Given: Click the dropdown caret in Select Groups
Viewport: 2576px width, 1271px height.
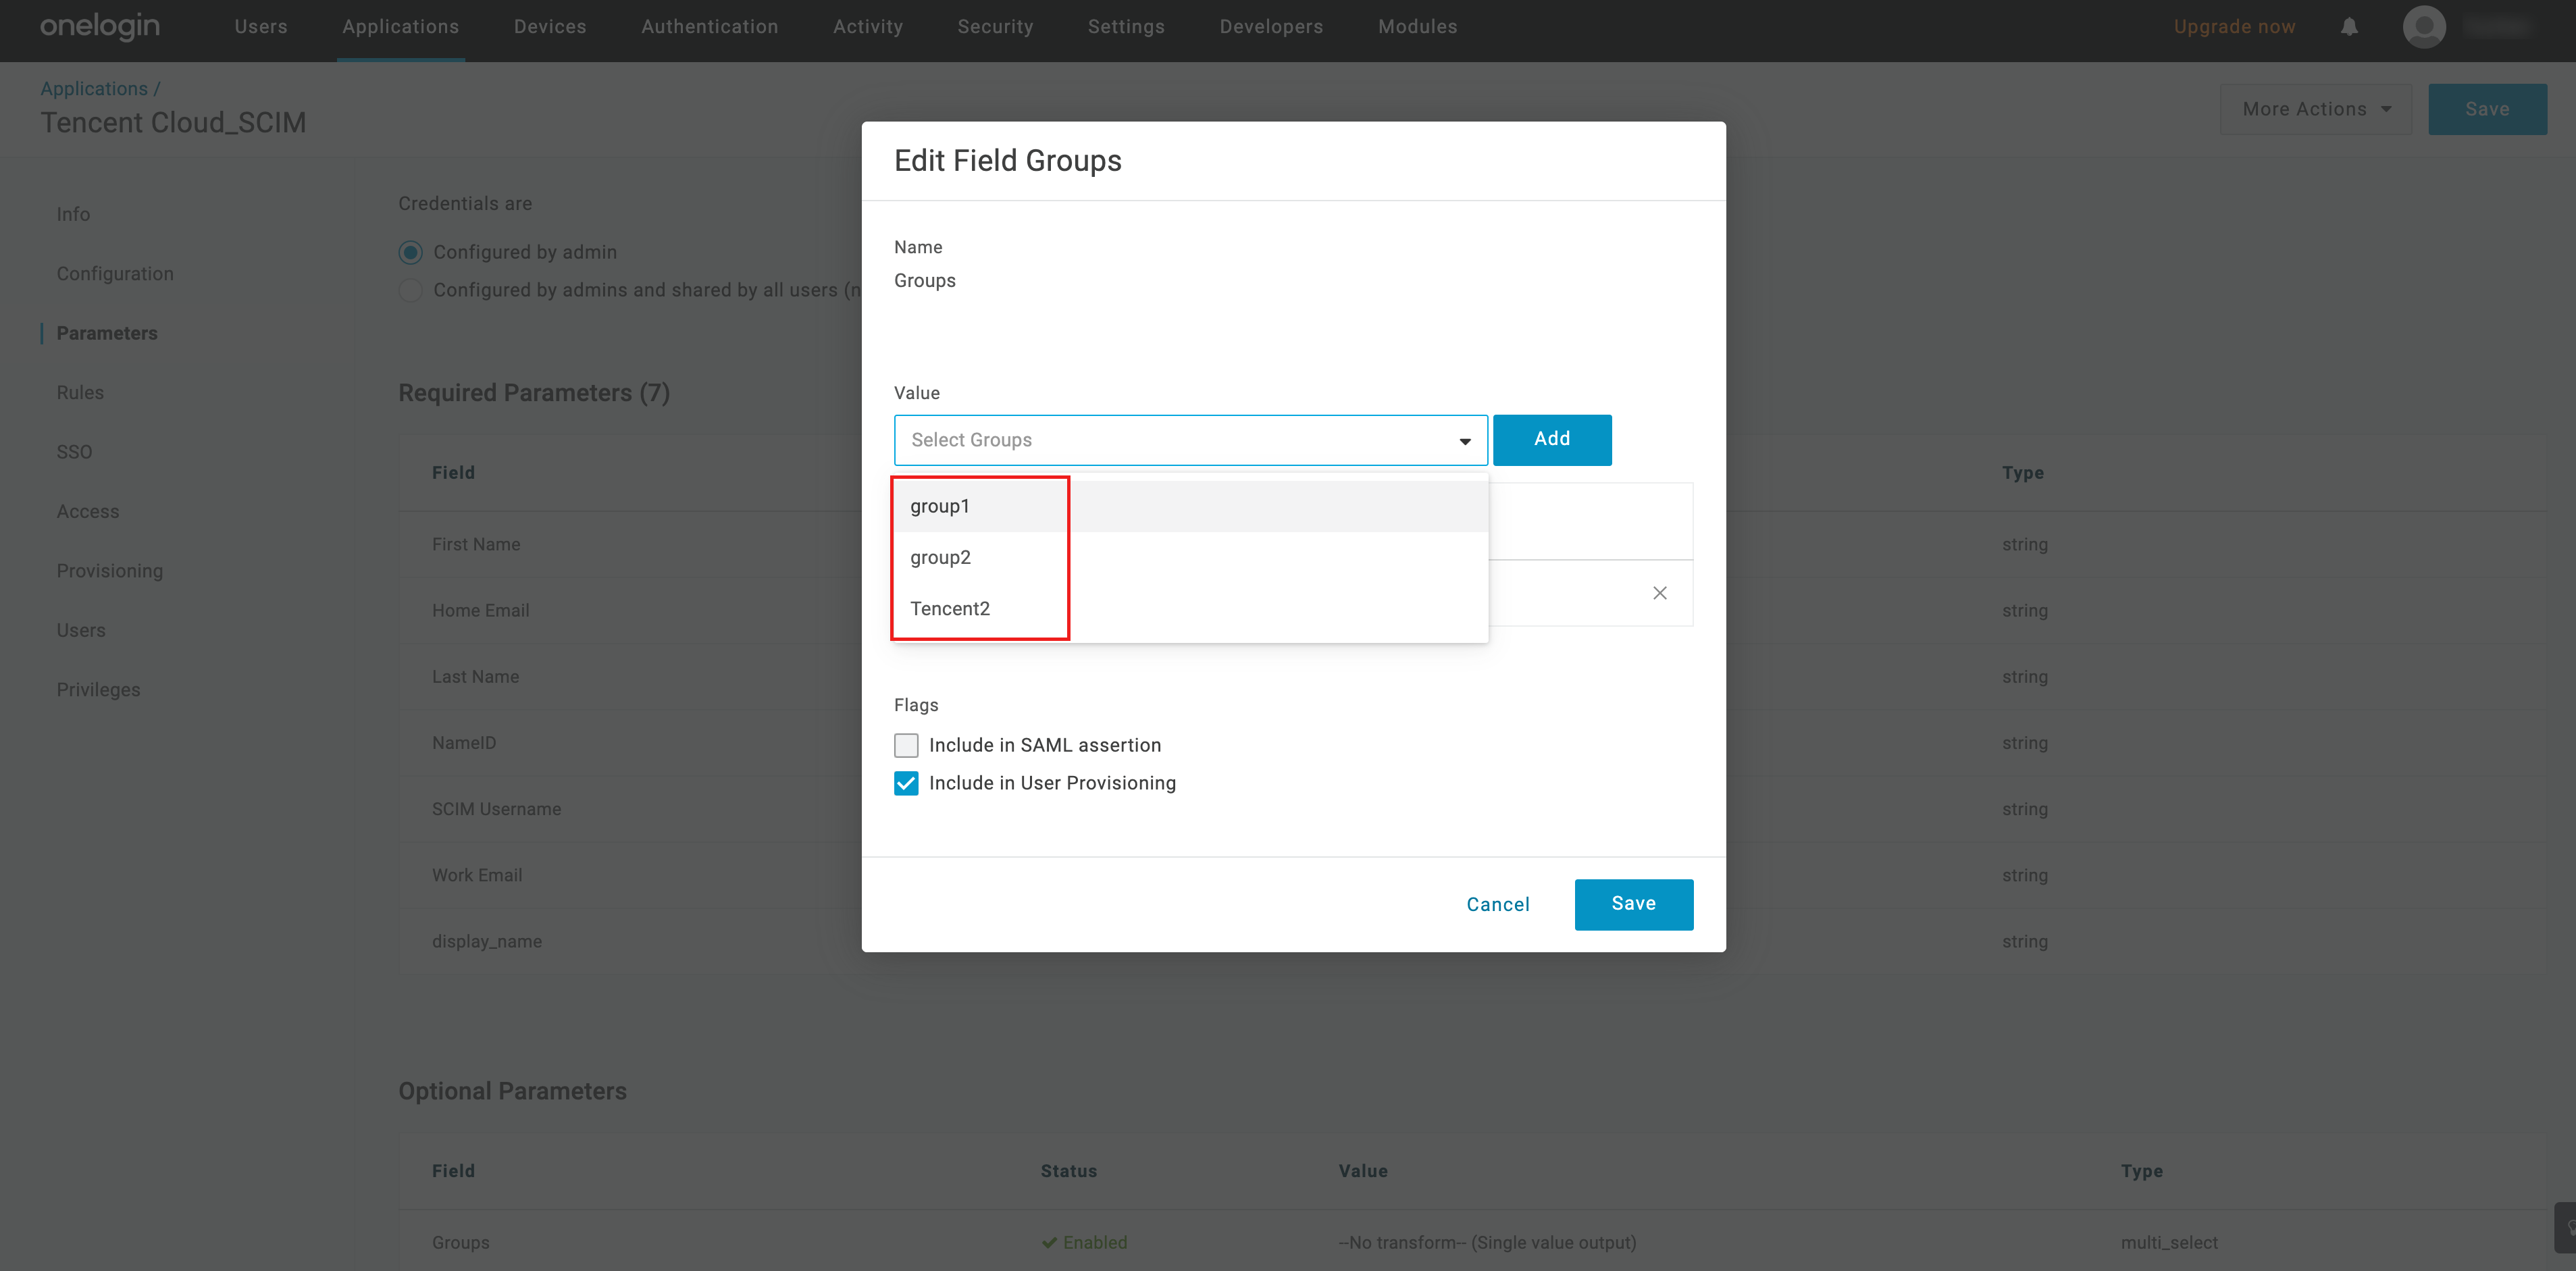Looking at the screenshot, I should (1464, 441).
